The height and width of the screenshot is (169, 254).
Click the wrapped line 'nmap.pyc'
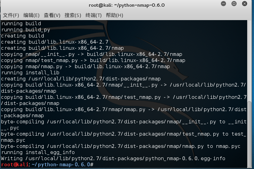(13, 140)
